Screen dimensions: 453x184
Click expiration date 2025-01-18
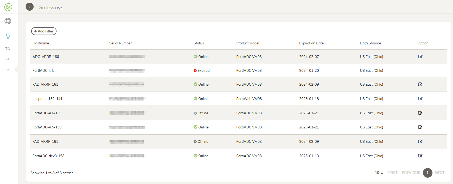click(309, 99)
